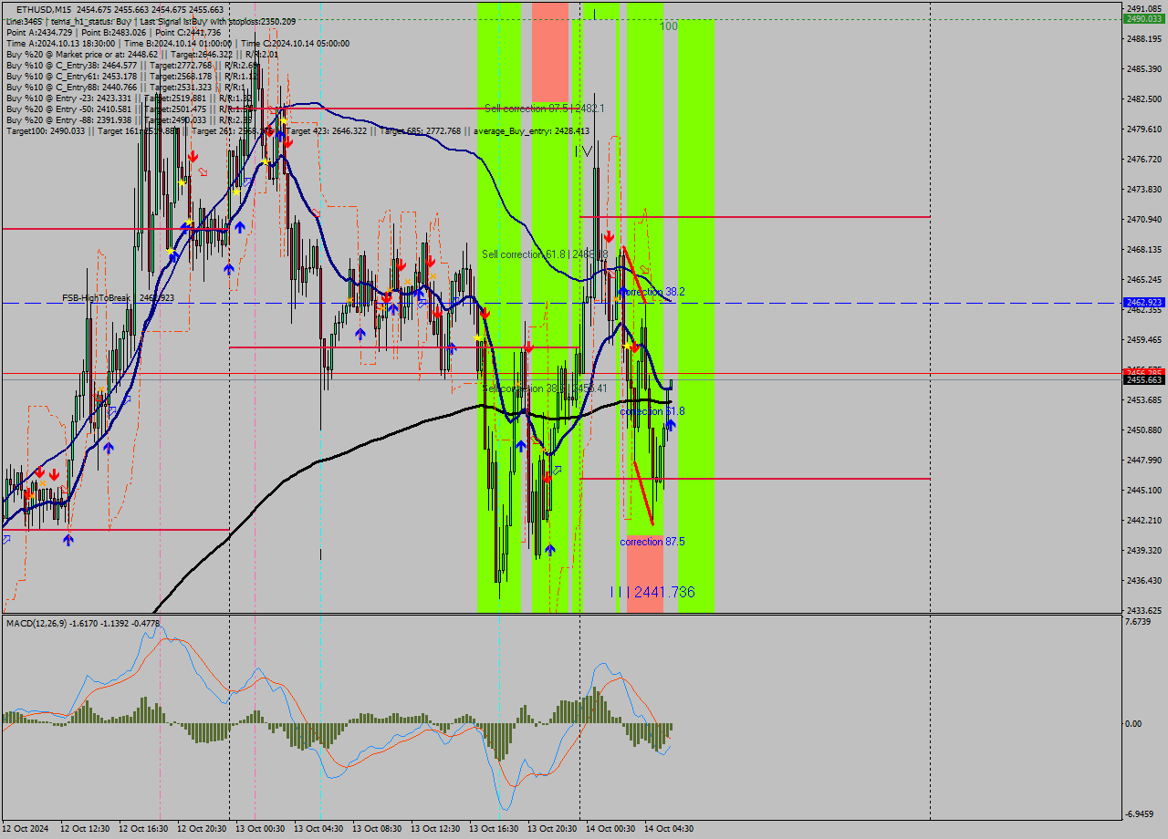Click the 'FSB-HighToBreak | 2462.923' label
Screen dimensions: 1168x839
pos(118,297)
